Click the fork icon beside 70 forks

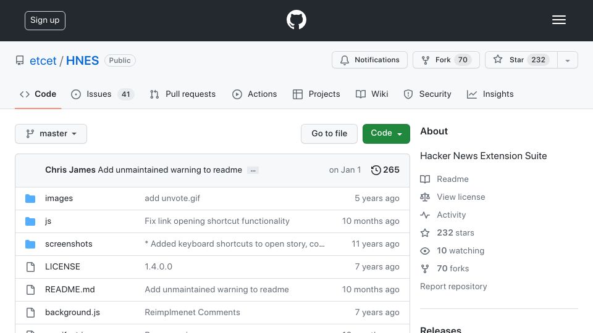[x=425, y=268]
